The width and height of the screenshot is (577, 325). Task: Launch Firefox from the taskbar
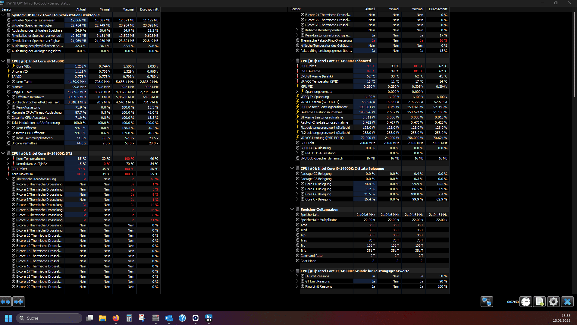click(116, 318)
